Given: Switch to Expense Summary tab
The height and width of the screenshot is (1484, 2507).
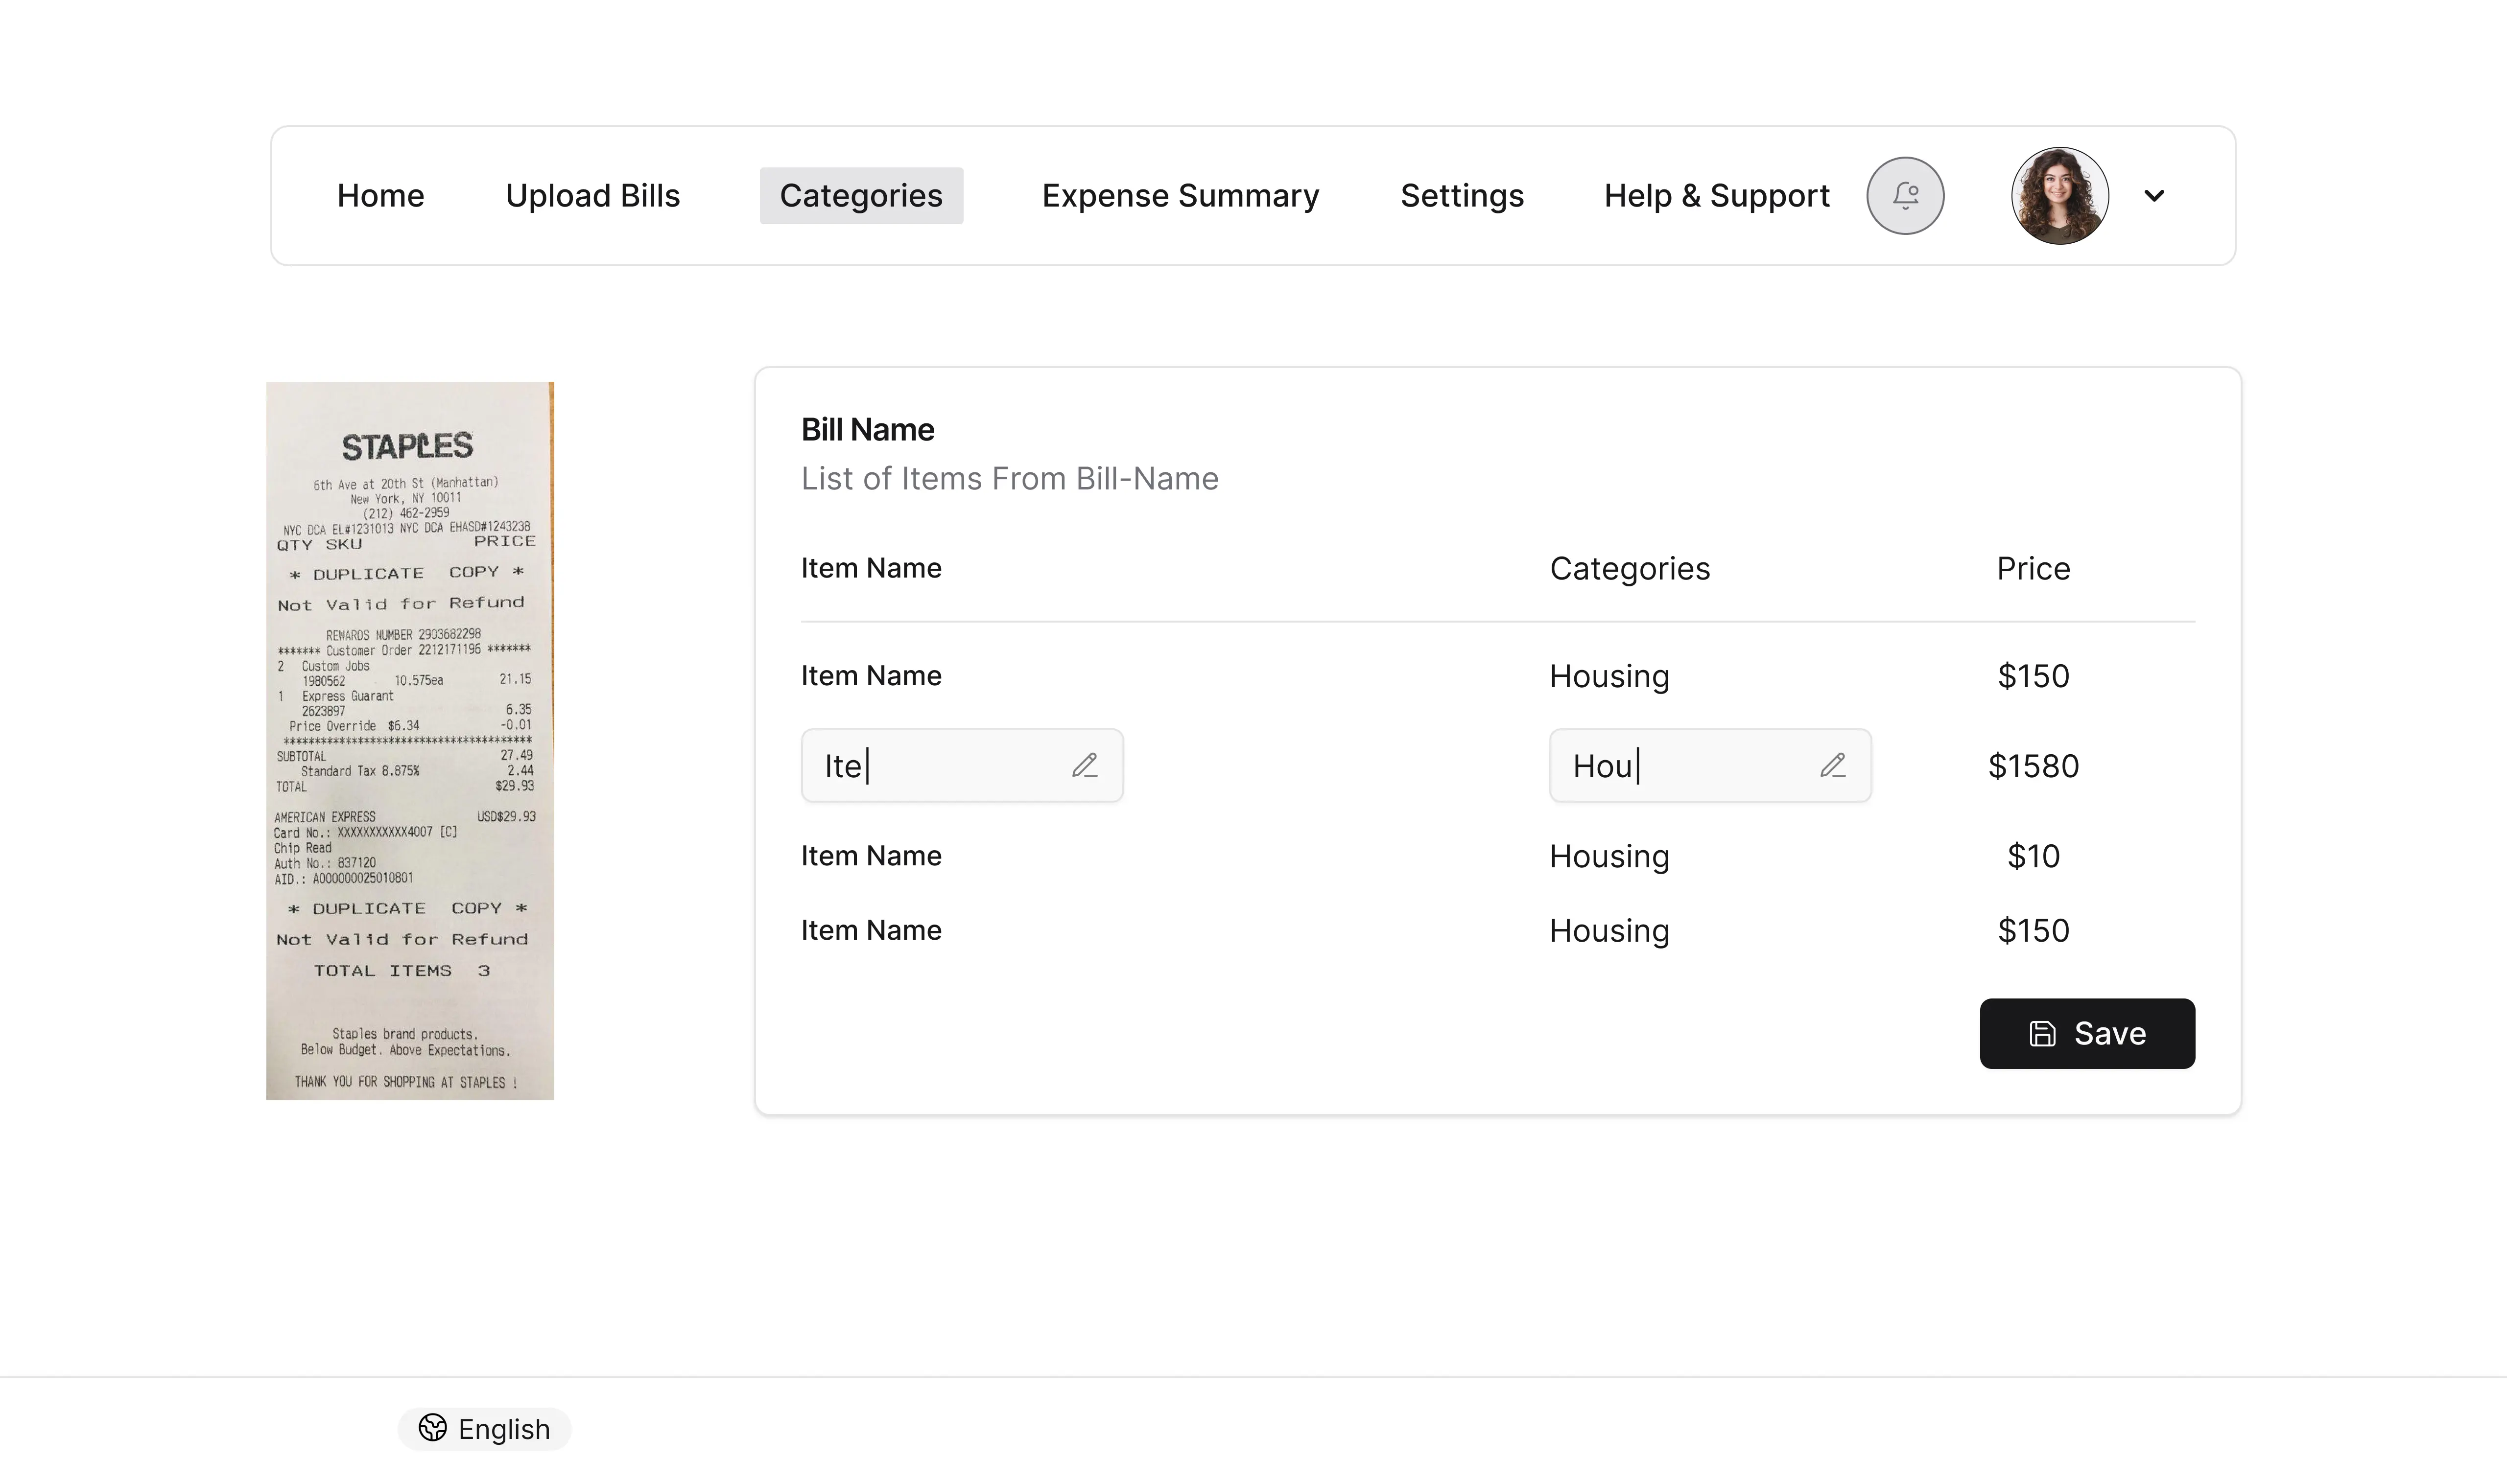Looking at the screenshot, I should [1180, 196].
